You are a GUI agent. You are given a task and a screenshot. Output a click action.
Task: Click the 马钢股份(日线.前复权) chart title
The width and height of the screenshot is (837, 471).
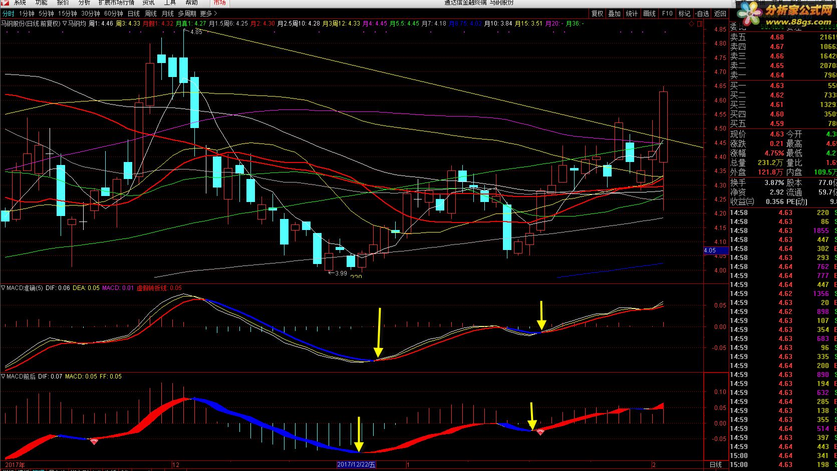30,23
